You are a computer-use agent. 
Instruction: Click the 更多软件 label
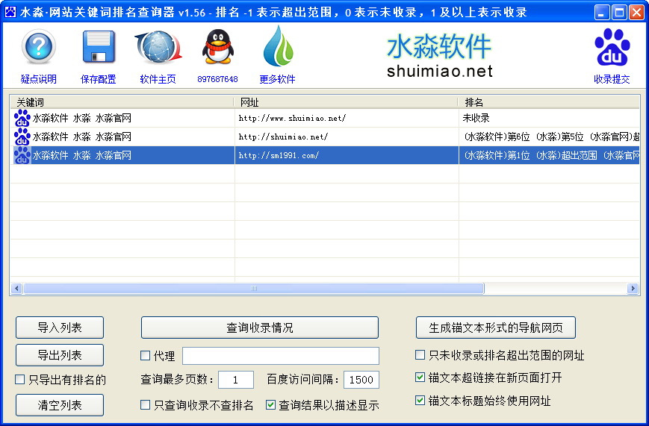[278, 79]
